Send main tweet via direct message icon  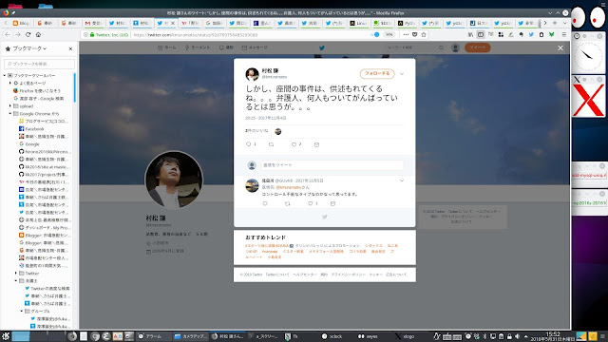click(x=316, y=144)
